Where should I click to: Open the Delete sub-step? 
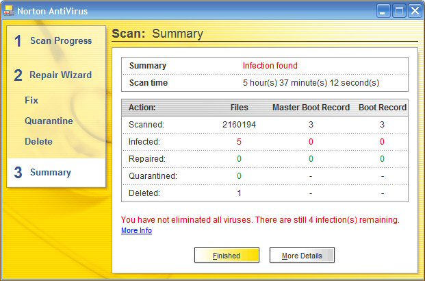38,141
